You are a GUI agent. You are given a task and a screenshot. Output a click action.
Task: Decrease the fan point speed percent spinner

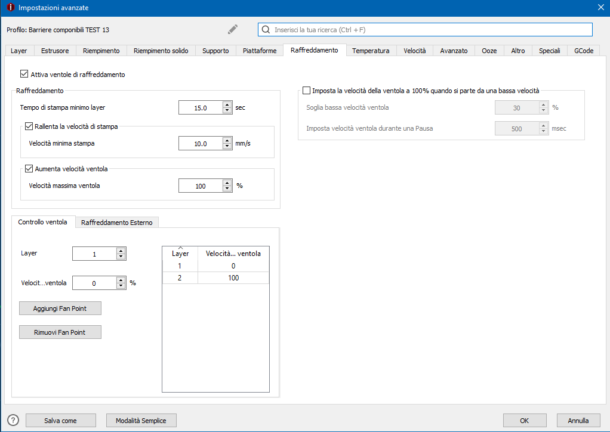[121, 286]
